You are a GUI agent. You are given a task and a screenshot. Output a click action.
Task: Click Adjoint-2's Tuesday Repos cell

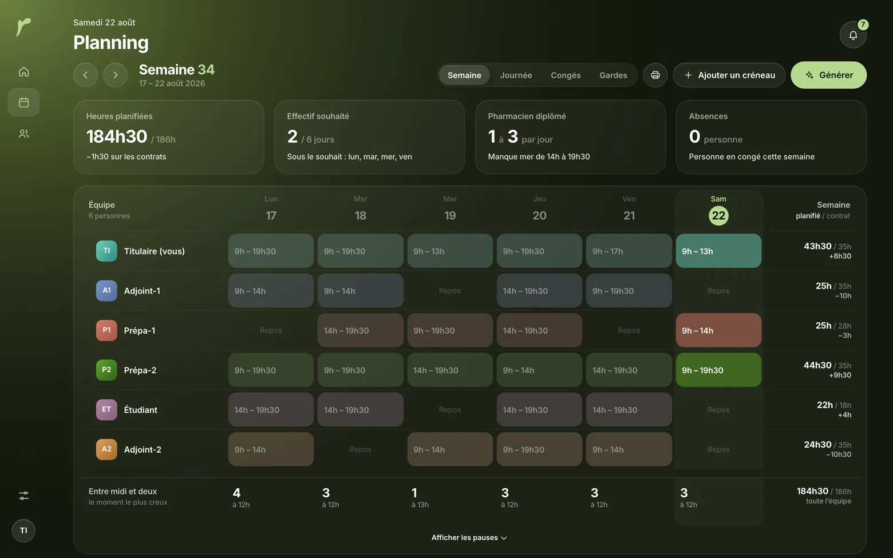tap(361, 449)
